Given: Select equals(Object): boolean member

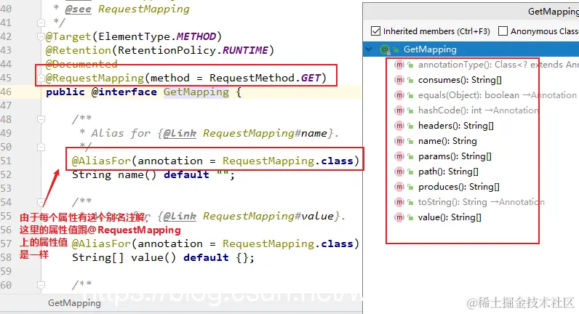Looking at the screenshot, I should click(x=497, y=95).
